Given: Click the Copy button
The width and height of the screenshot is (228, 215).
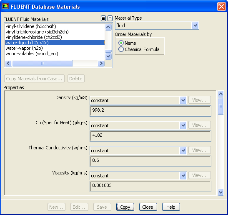Looking at the screenshot, I should pyautogui.click(x=125, y=207).
